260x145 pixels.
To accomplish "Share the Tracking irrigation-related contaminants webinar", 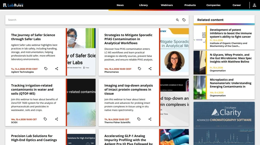I will [57, 119].
